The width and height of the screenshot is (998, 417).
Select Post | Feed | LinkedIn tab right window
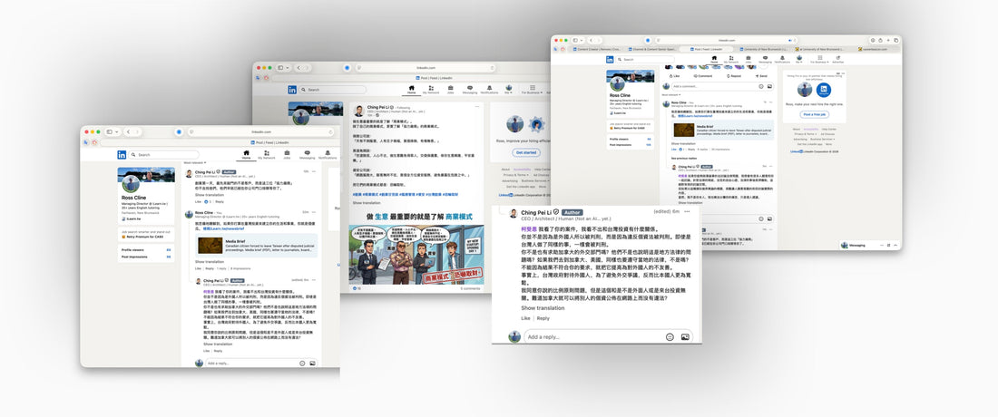(706, 49)
